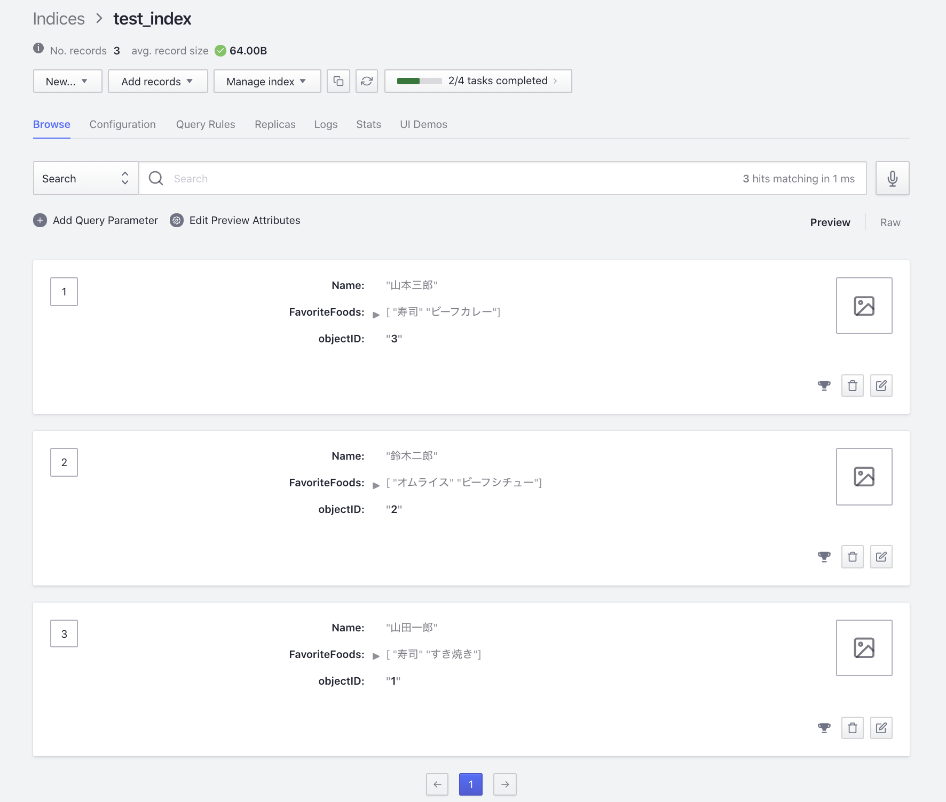The width and height of the screenshot is (946, 802).
Task: Copy the index settings using the copy icon
Action: [338, 81]
